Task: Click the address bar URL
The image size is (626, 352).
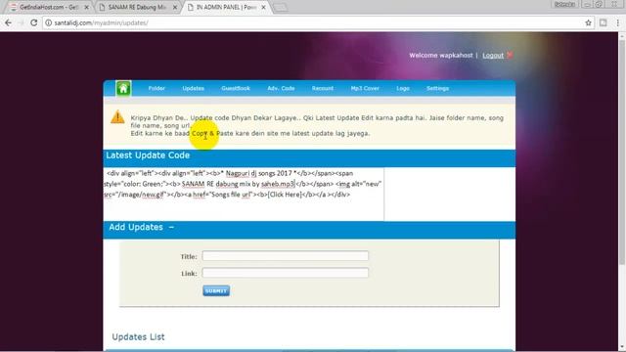Action: 101,22
